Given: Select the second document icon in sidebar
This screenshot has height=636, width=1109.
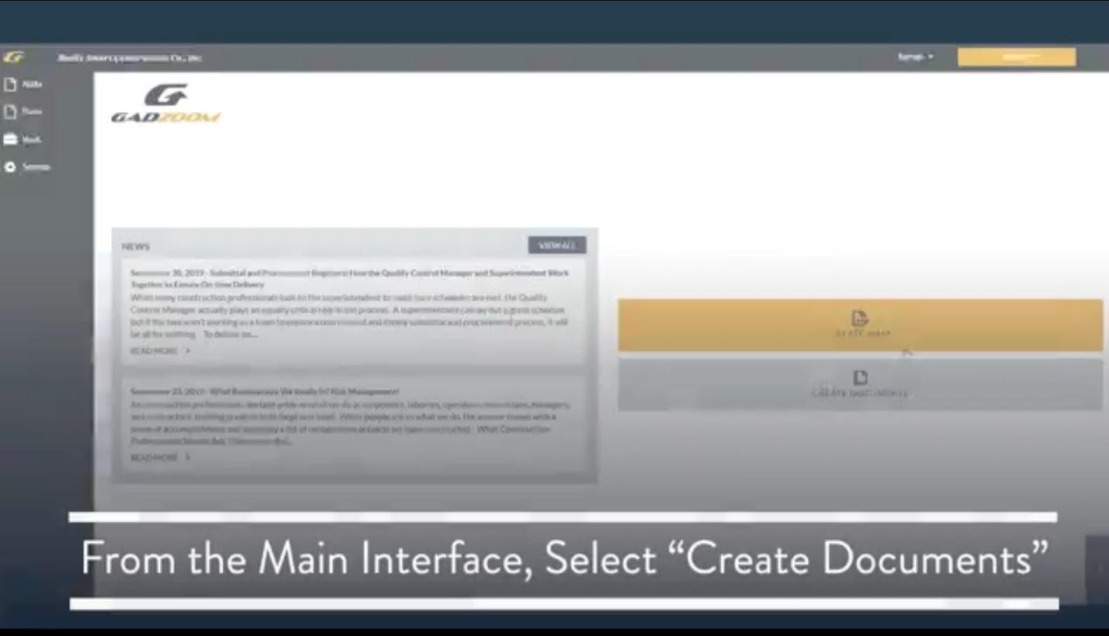Looking at the screenshot, I should tap(10, 112).
